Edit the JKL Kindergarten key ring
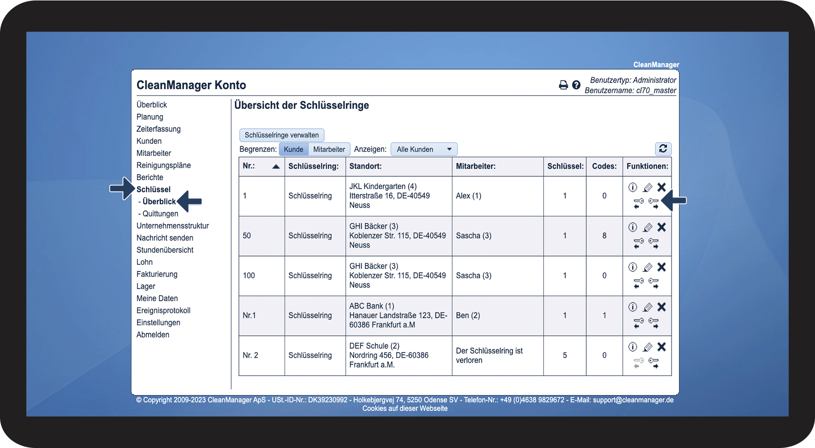The image size is (815, 448). click(648, 187)
